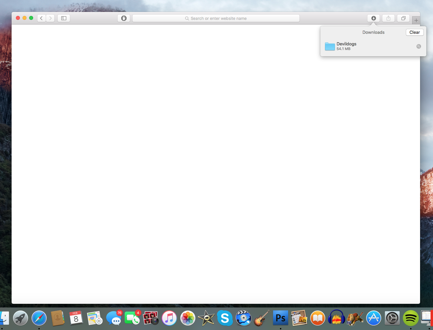This screenshot has height=330, width=433.
Task: Open System Preferences from the Dock
Action: (392, 318)
